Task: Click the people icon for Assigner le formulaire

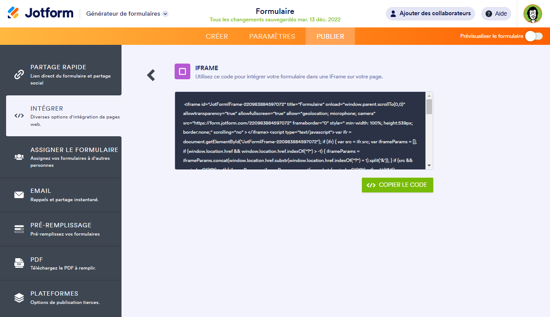Action: tap(19, 157)
